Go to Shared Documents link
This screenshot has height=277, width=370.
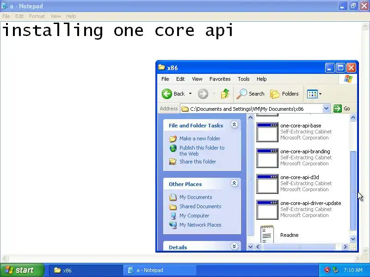click(x=200, y=206)
